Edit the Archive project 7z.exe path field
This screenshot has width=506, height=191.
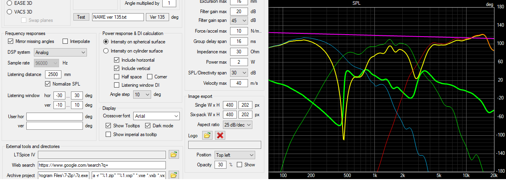[x=64, y=175]
